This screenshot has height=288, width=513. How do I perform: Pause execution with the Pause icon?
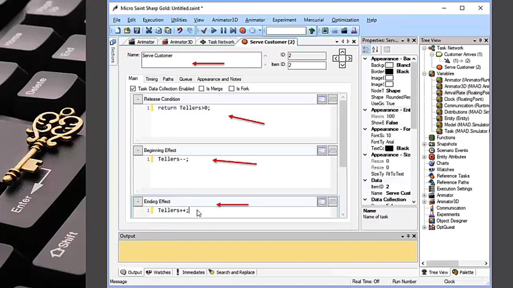(x=223, y=31)
